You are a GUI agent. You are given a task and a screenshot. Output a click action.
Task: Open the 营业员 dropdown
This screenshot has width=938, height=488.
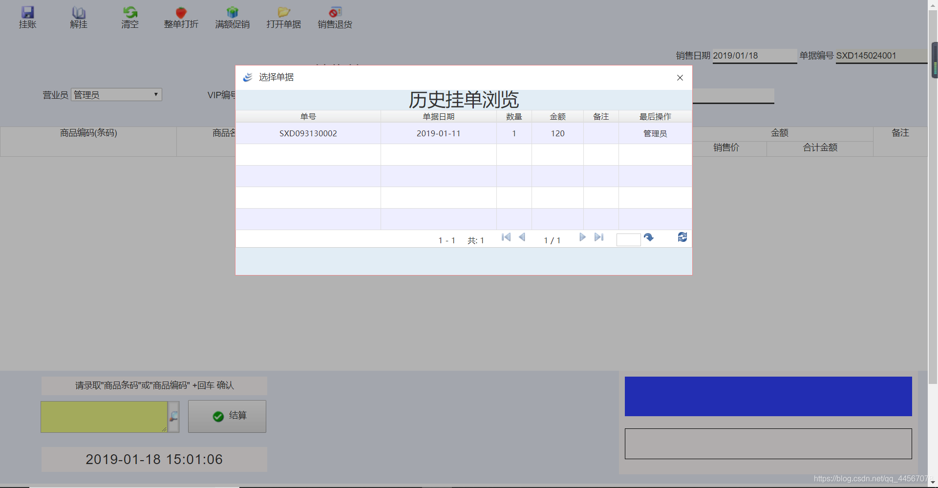coord(116,95)
